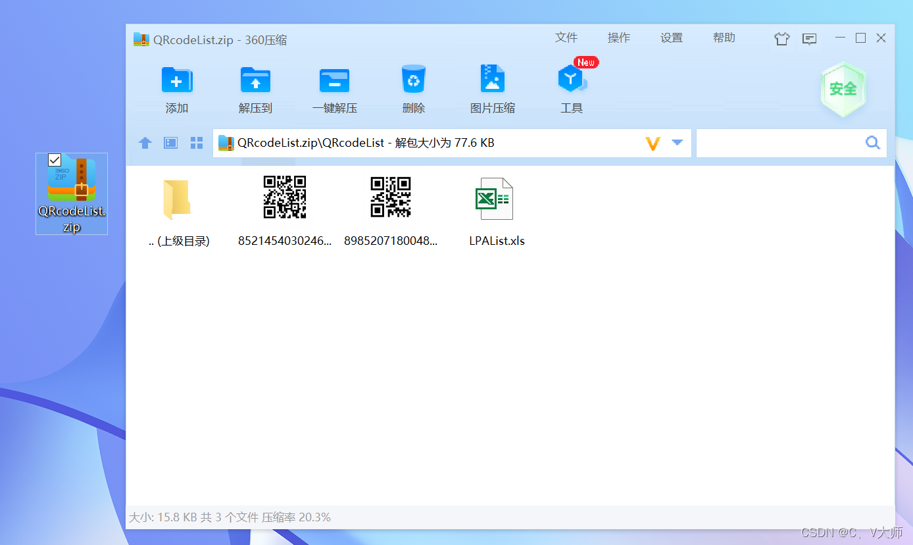The height and width of the screenshot is (545, 913).
Task: Click the address path QRcodeList.zip\QRcodeList
Action: click(x=310, y=143)
